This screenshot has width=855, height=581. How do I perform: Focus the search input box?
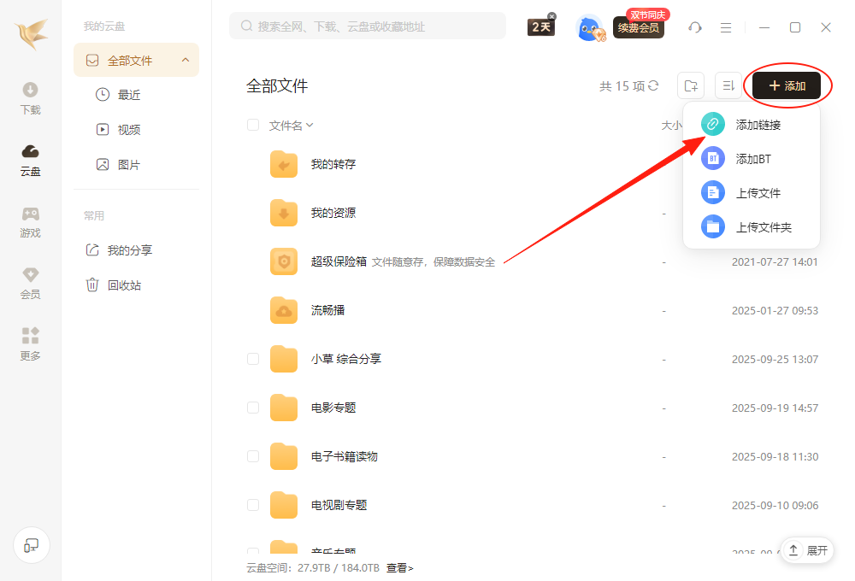(x=376, y=26)
